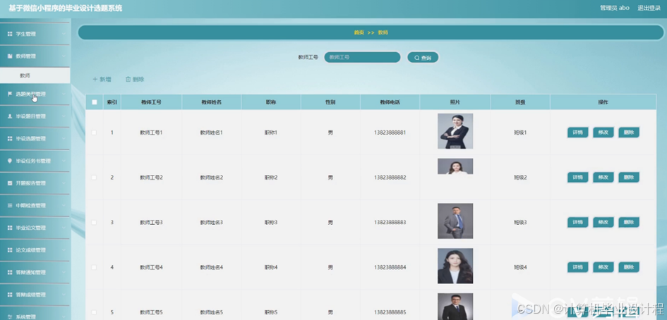Click the grid icon beside 论文成绩管理

(x=10, y=250)
